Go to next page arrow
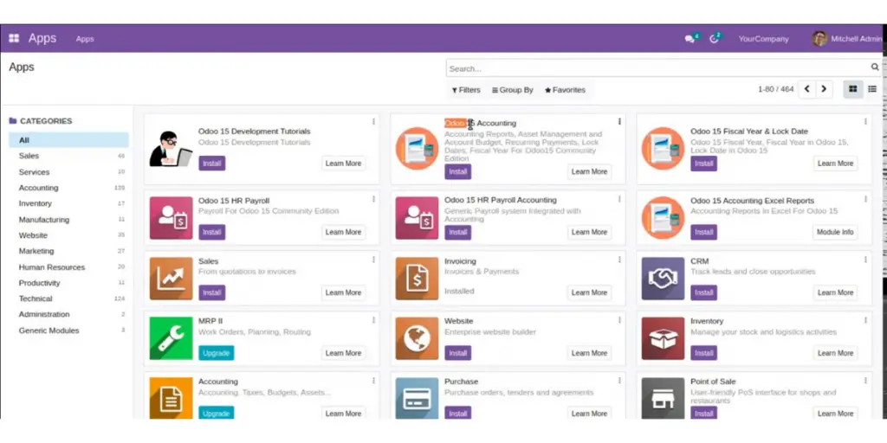The width and height of the screenshot is (887, 443). pos(825,89)
